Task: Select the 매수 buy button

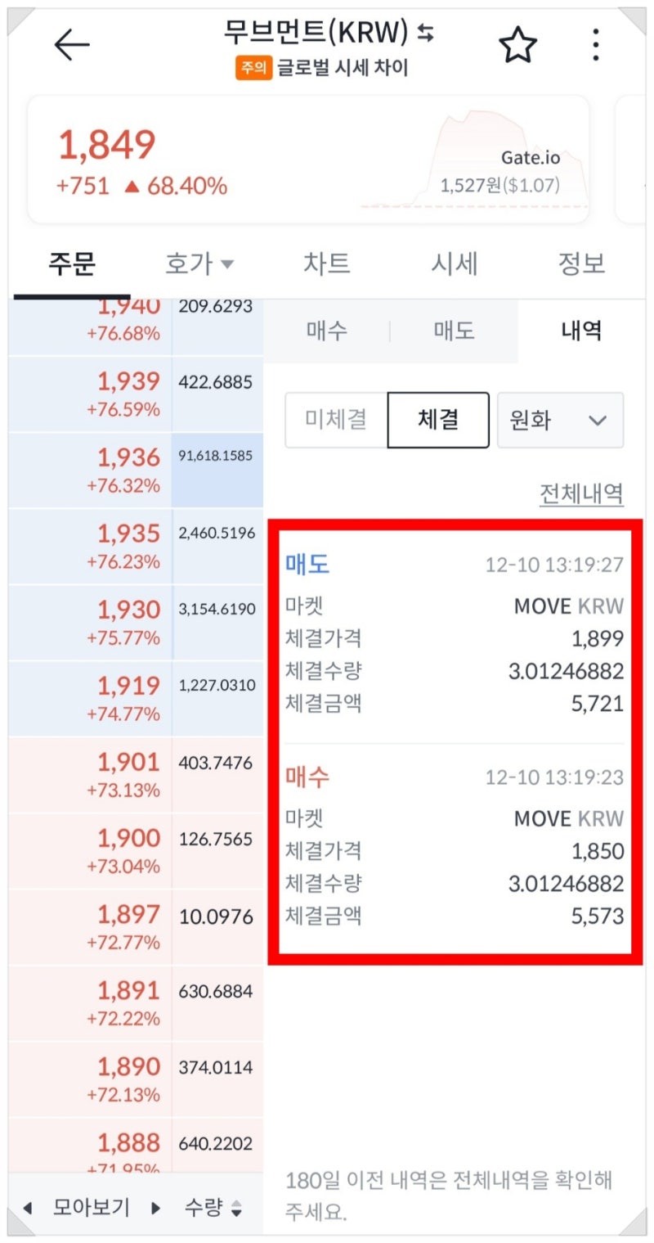Action: click(x=325, y=330)
